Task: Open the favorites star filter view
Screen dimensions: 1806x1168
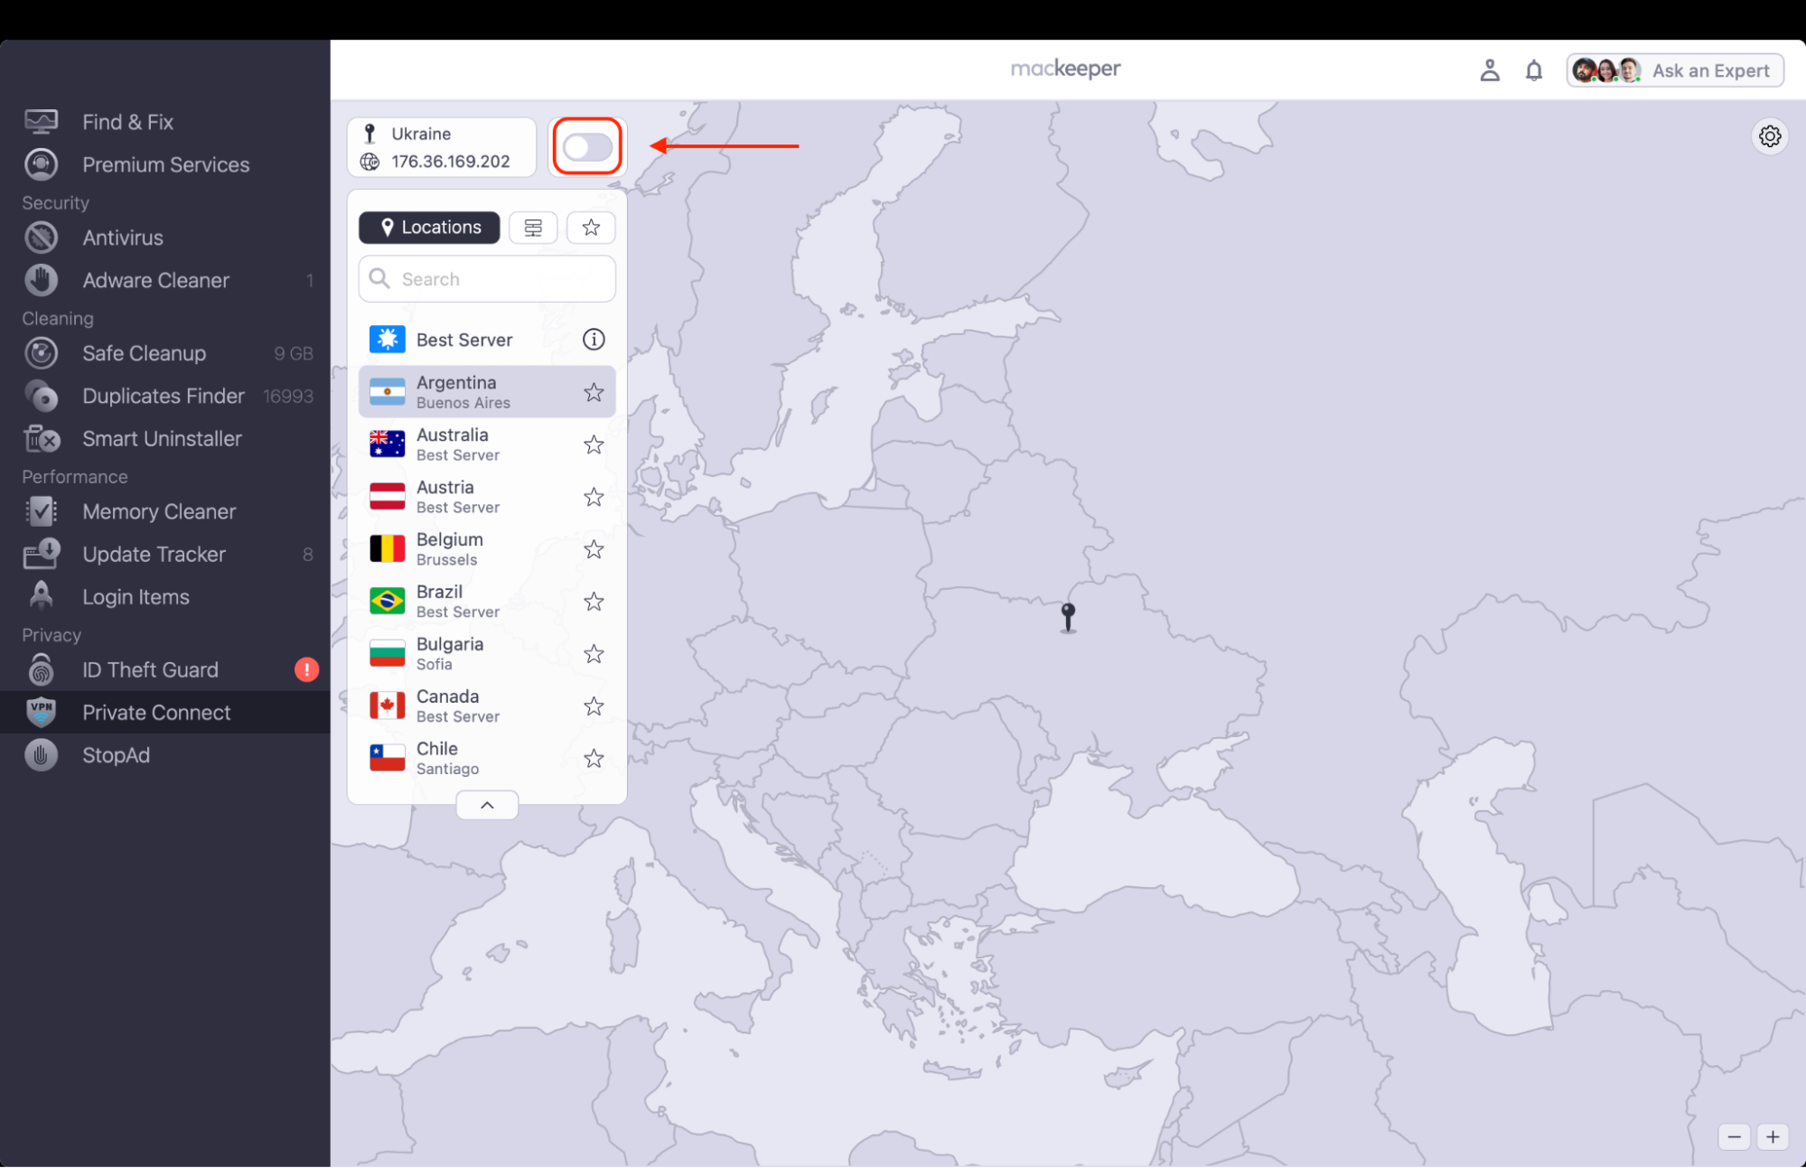Action: pyautogui.click(x=591, y=227)
